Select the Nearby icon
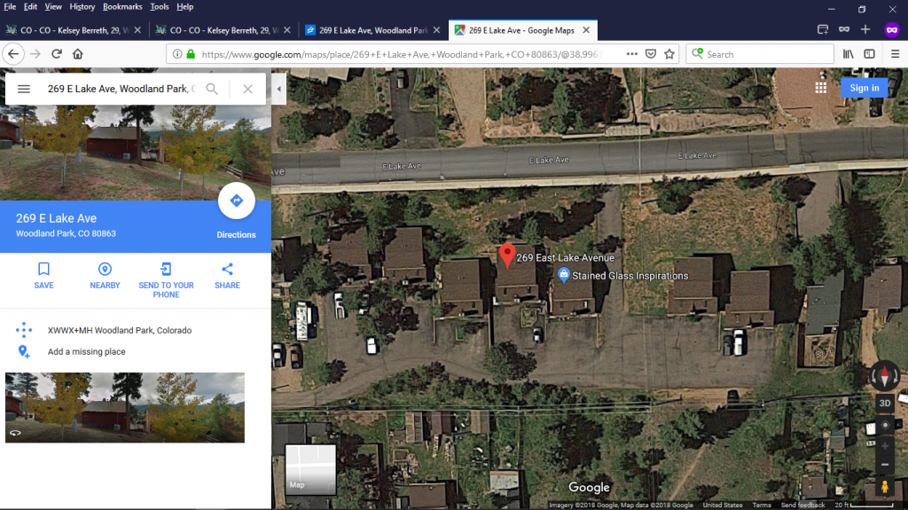Image resolution: width=908 pixels, height=510 pixels. (105, 275)
